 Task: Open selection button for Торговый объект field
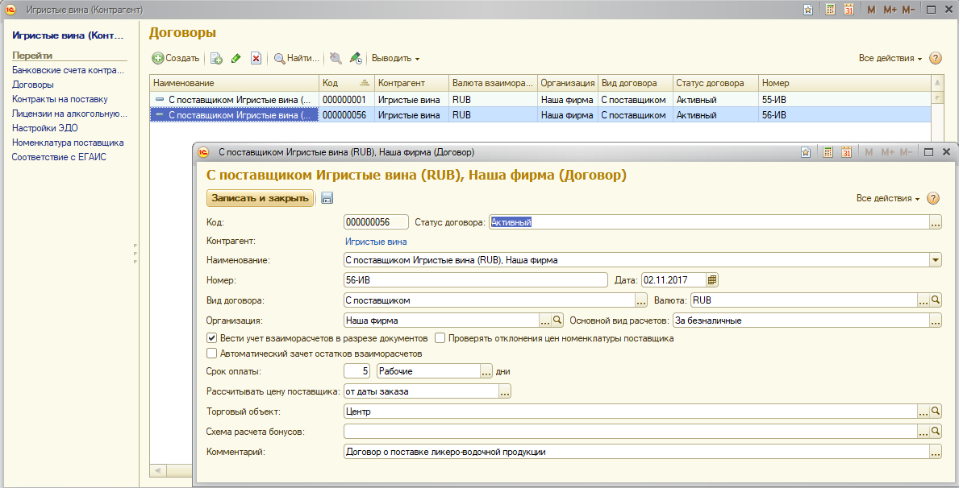[x=924, y=411]
